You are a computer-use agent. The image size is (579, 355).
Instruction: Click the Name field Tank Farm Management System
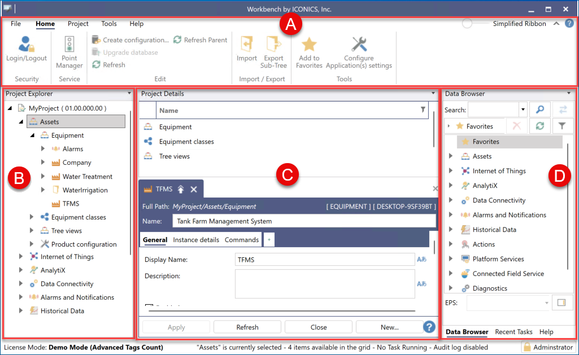pos(304,221)
